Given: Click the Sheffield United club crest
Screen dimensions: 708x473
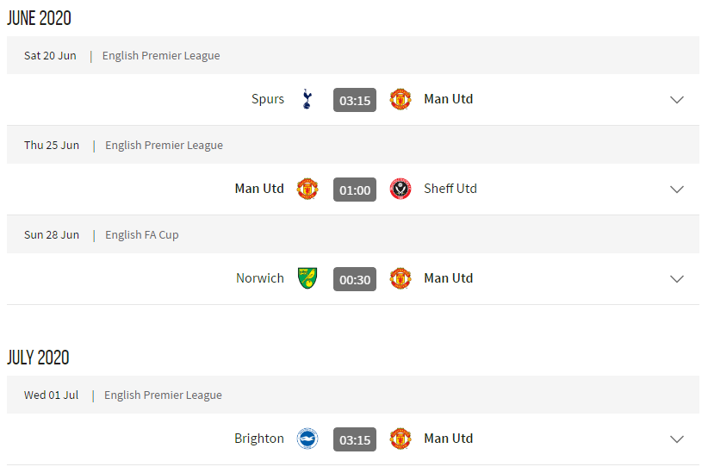Looking at the screenshot, I should (x=400, y=190).
